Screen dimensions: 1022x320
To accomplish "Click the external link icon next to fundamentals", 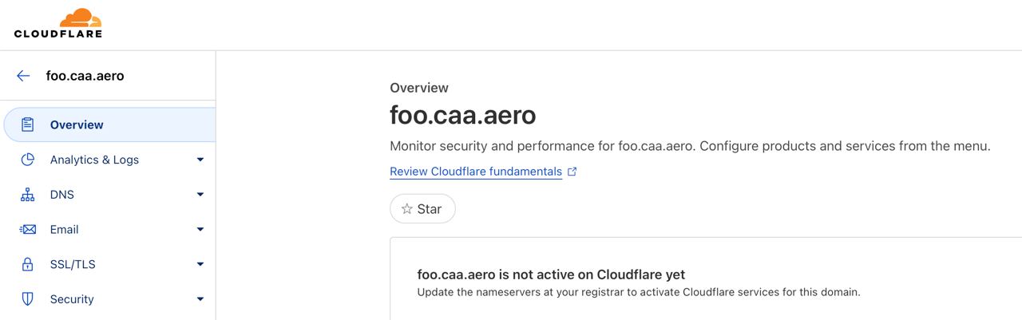I will pyautogui.click(x=572, y=172).
